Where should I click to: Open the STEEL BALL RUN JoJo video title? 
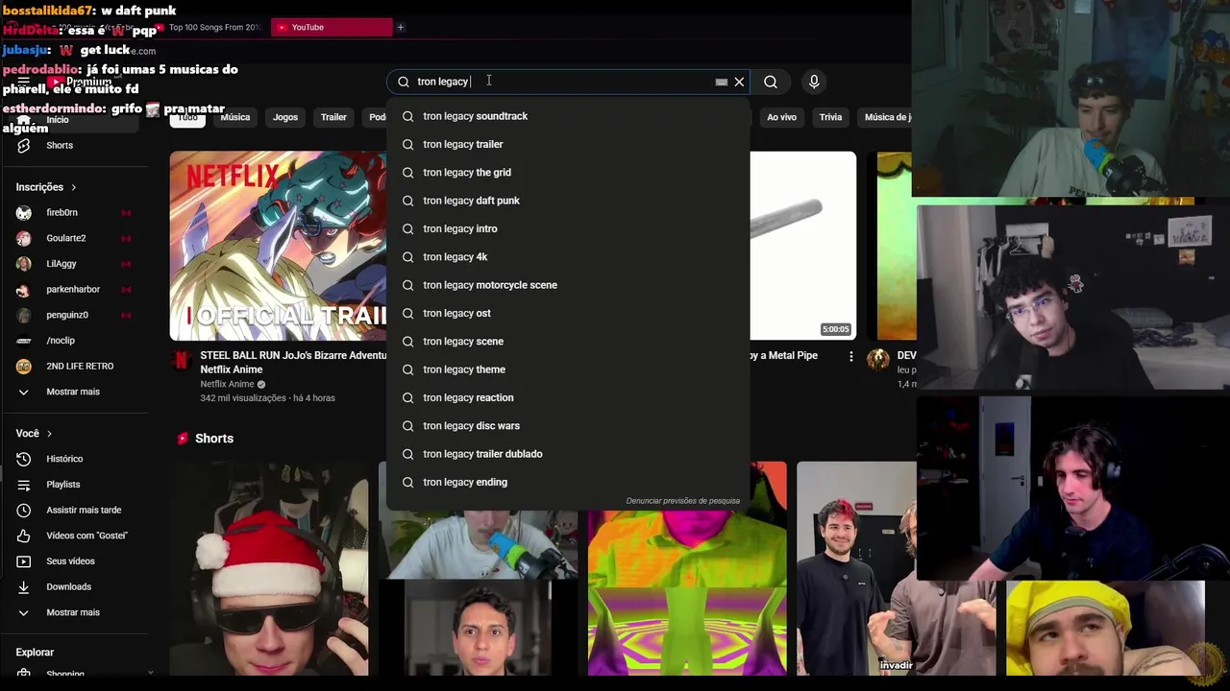pos(293,362)
